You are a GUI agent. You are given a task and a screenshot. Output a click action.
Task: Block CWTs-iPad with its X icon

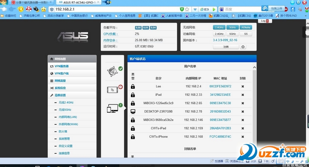[243, 128]
